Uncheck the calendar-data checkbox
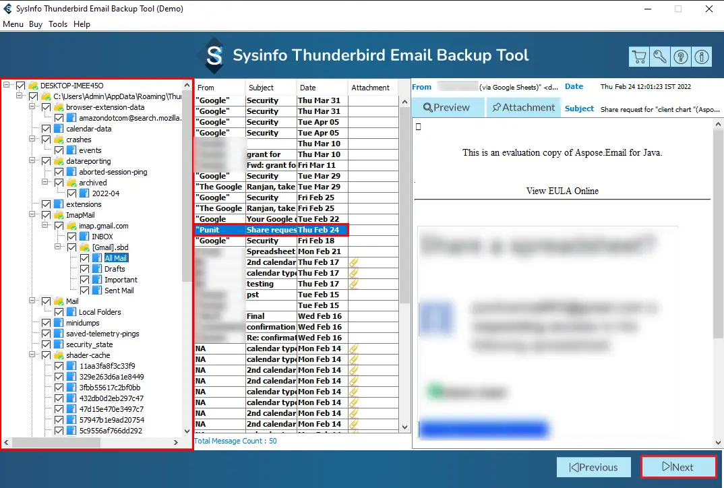Image resolution: width=724 pixels, height=488 pixels. coord(46,129)
